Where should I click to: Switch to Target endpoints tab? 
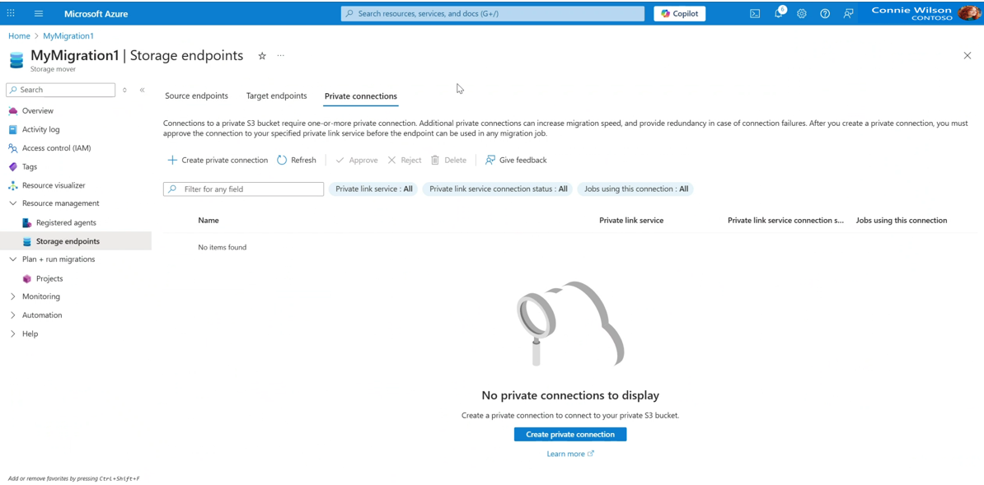pos(277,96)
